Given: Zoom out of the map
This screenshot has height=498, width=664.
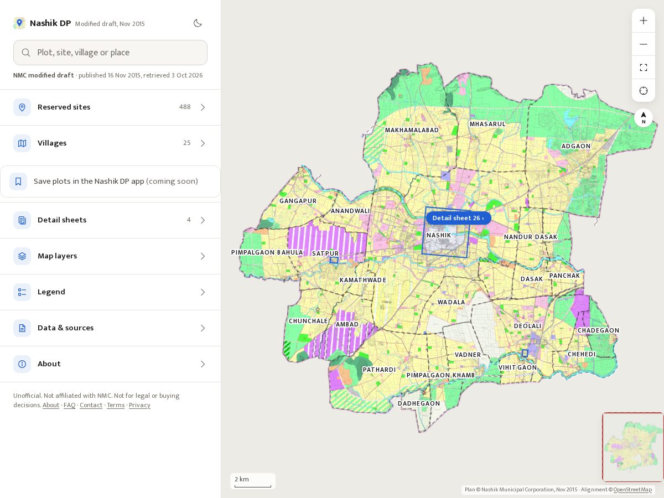Looking at the screenshot, I should [x=644, y=44].
